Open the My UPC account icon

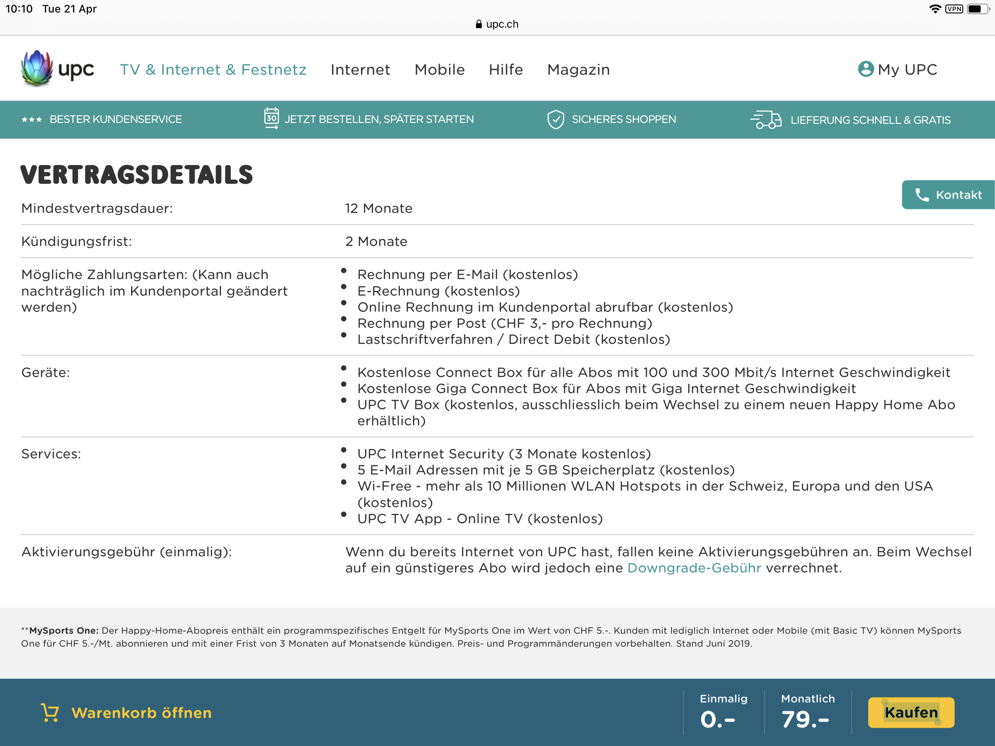pyautogui.click(x=865, y=69)
